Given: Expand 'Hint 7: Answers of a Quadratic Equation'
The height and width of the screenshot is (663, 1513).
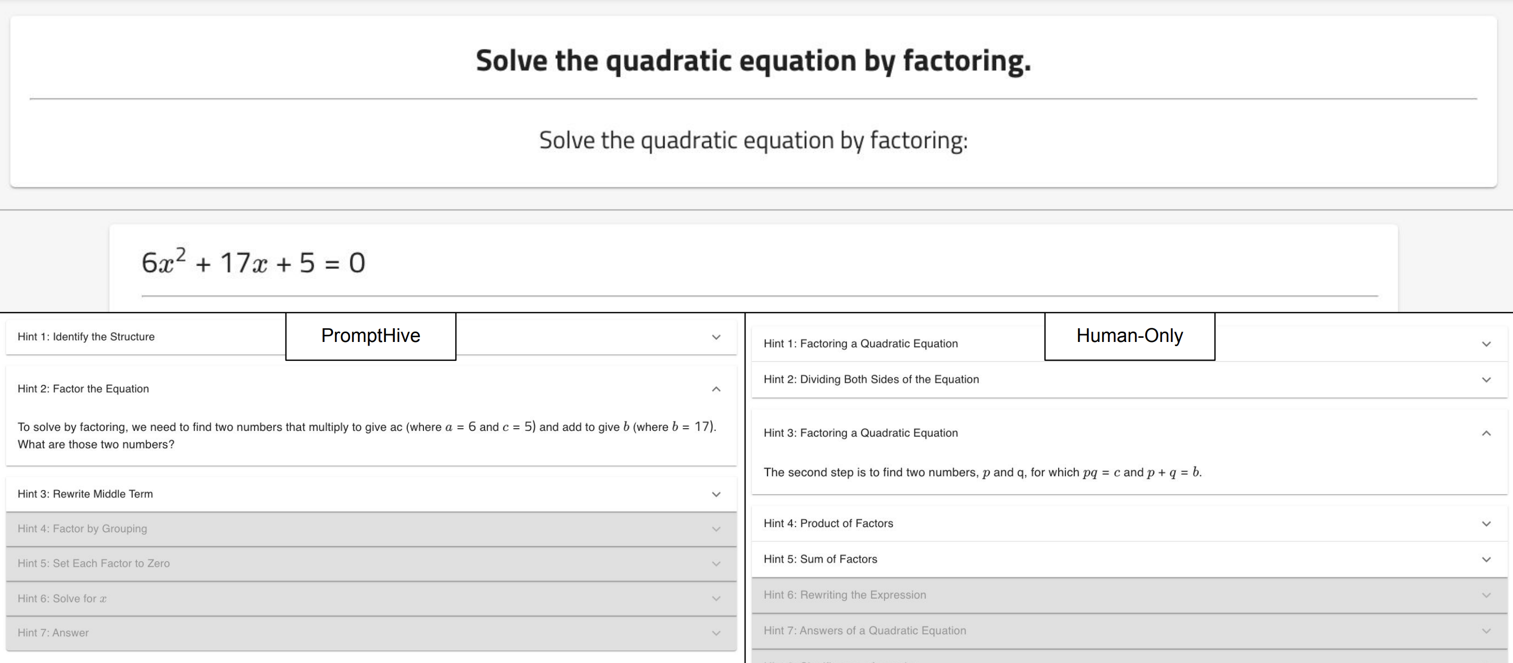Looking at the screenshot, I should pyautogui.click(x=865, y=630).
